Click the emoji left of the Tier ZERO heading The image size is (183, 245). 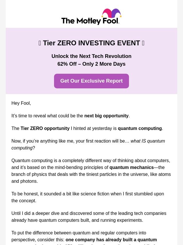coord(40,43)
